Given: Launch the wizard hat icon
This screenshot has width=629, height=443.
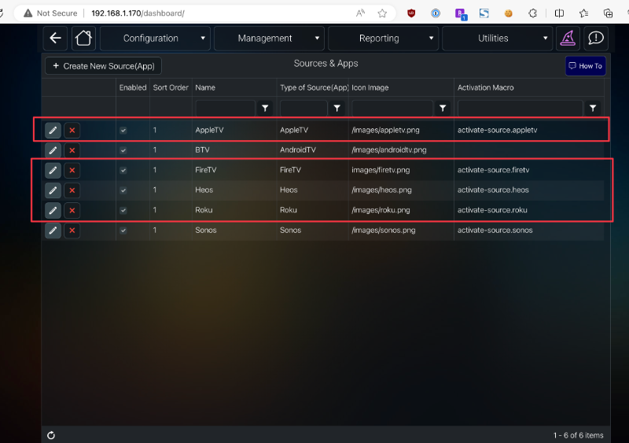Looking at the screenshot, I should pos(568,38).
